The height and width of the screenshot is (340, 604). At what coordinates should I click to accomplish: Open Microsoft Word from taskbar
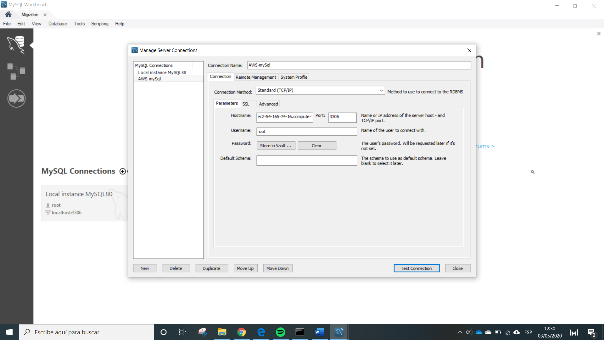tap(319, 332)
